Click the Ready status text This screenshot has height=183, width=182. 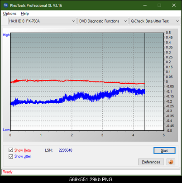pyautogui.click(x=8, y=172)
